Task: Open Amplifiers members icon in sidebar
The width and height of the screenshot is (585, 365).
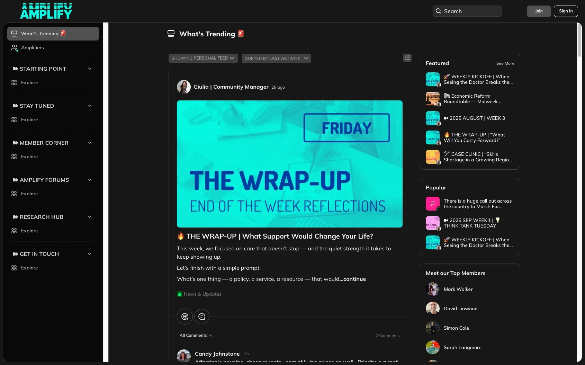Action: click(x=14, y=47)
